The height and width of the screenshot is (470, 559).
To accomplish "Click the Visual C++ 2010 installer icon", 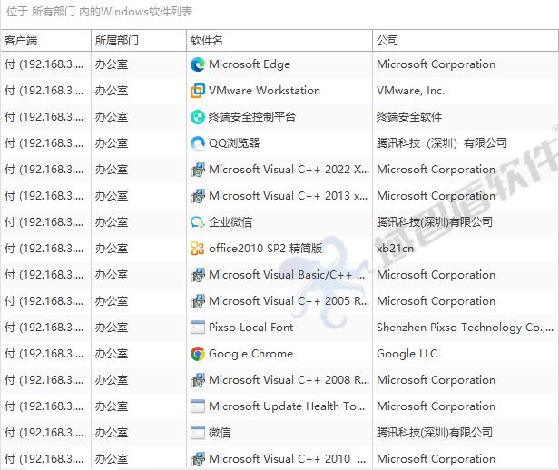I will click(198, 459).
